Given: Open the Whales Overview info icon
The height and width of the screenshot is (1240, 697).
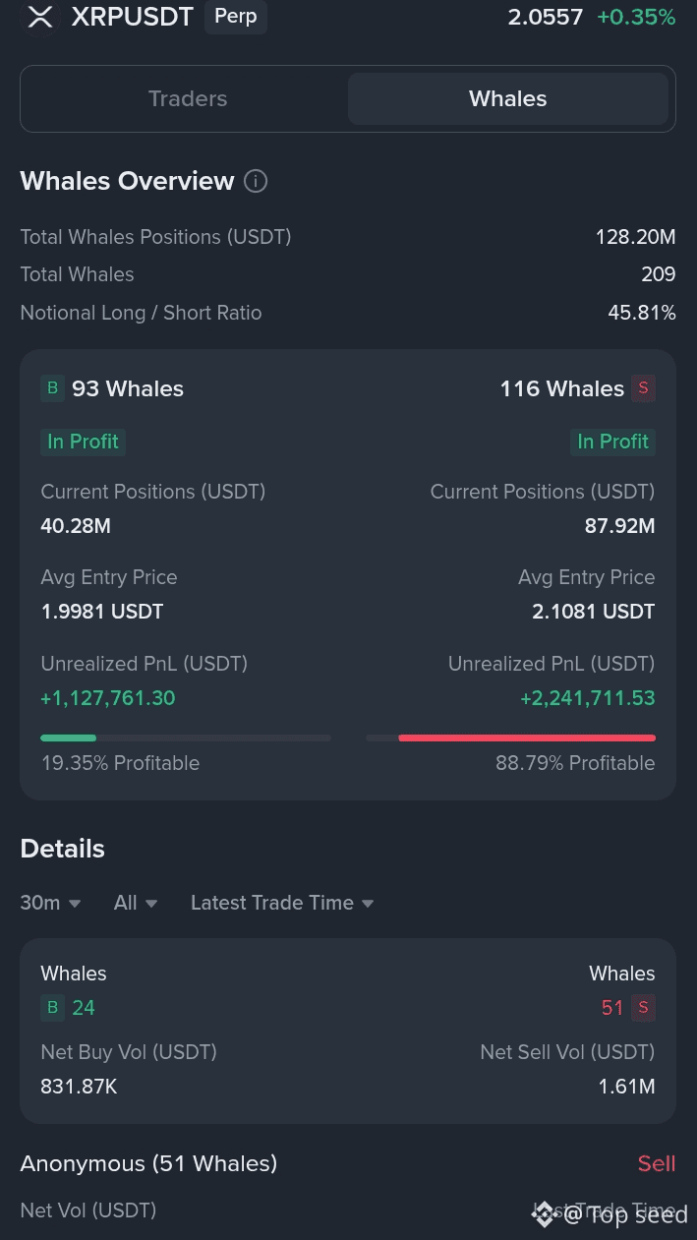Looking at the screenshot, I should (x=256, y=181).
